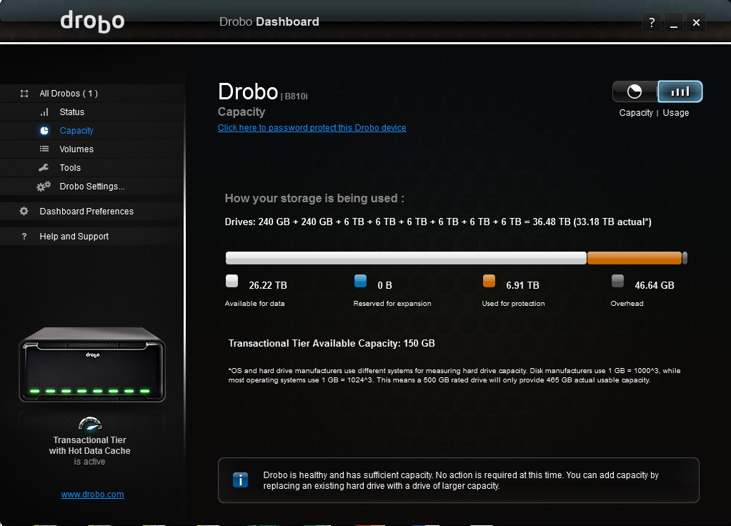Image resolution: width=731 pixels, height=526 pixels.
Task: Click the Capacity label under view toggle
Action: pos(636,113)
